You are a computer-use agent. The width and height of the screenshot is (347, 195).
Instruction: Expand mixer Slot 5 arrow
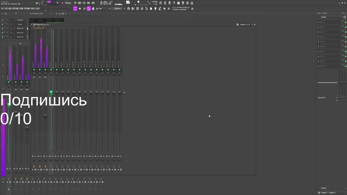point(319,42)
